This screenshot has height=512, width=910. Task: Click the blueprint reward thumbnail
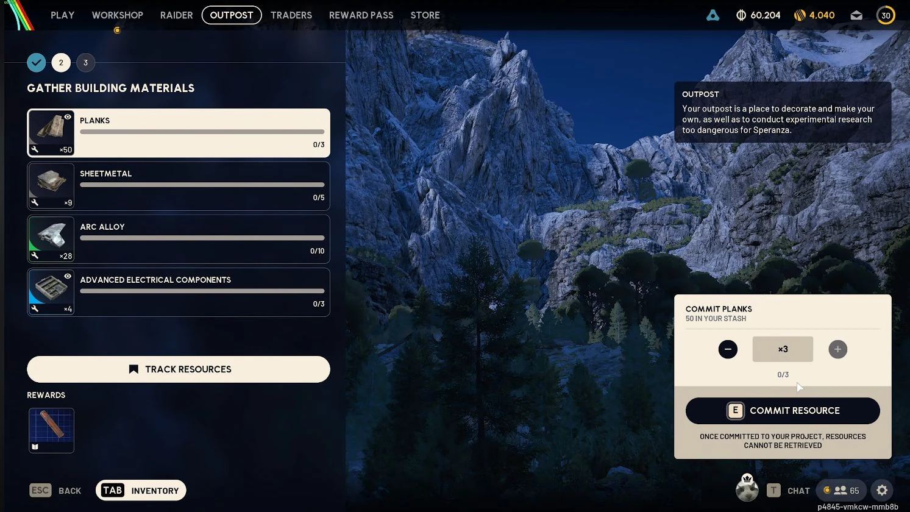[x=51, y=430]
